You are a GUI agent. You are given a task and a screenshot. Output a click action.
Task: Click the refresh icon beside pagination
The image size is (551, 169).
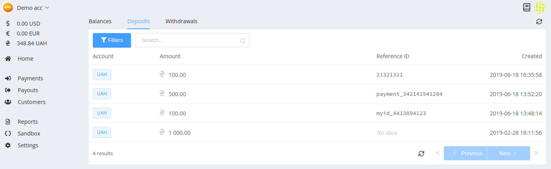pos(421,153)
